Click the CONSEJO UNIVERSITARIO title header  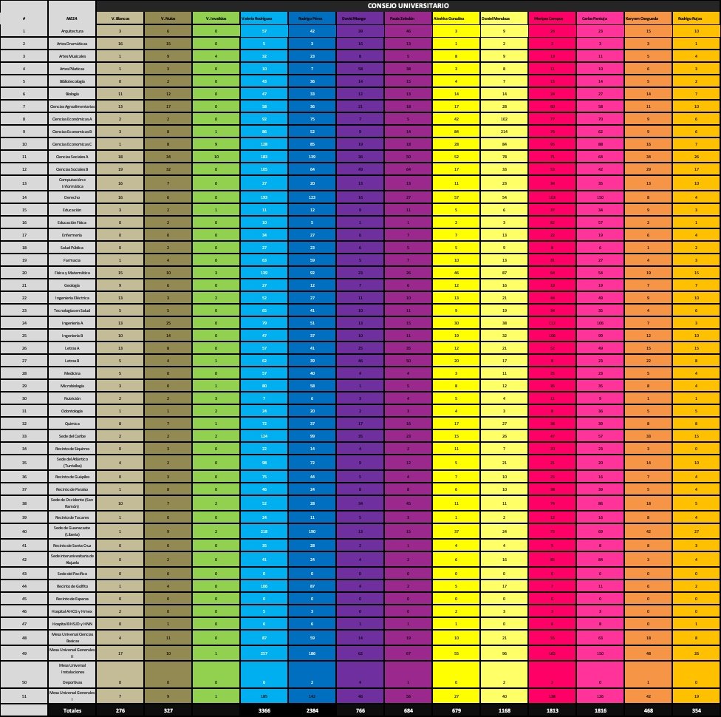(x=408, y=5)
